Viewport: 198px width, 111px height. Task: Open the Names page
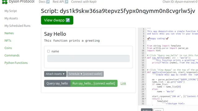[9, 33]
